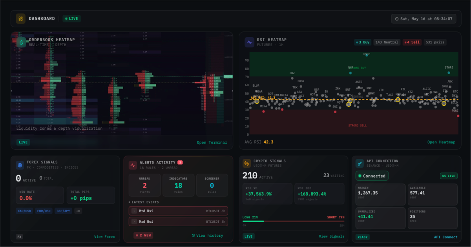
Task: Filter RSI heatmap by 4 Sell
Action: pos(412,42)
